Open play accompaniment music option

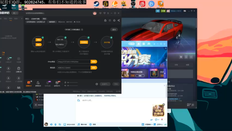coord(82,125)
